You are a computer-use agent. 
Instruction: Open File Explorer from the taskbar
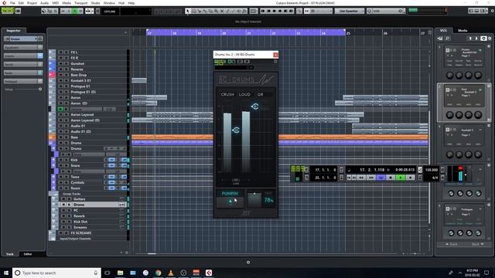[x=121, y=273]
